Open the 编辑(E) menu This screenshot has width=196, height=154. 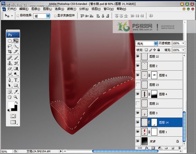pyautogui.click(x=24, y=9)
